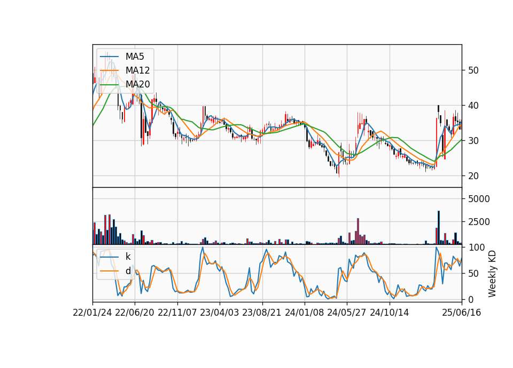Click the blue MA5 legend line sample
The image size is (513, 368).
[x=109, y=57]
